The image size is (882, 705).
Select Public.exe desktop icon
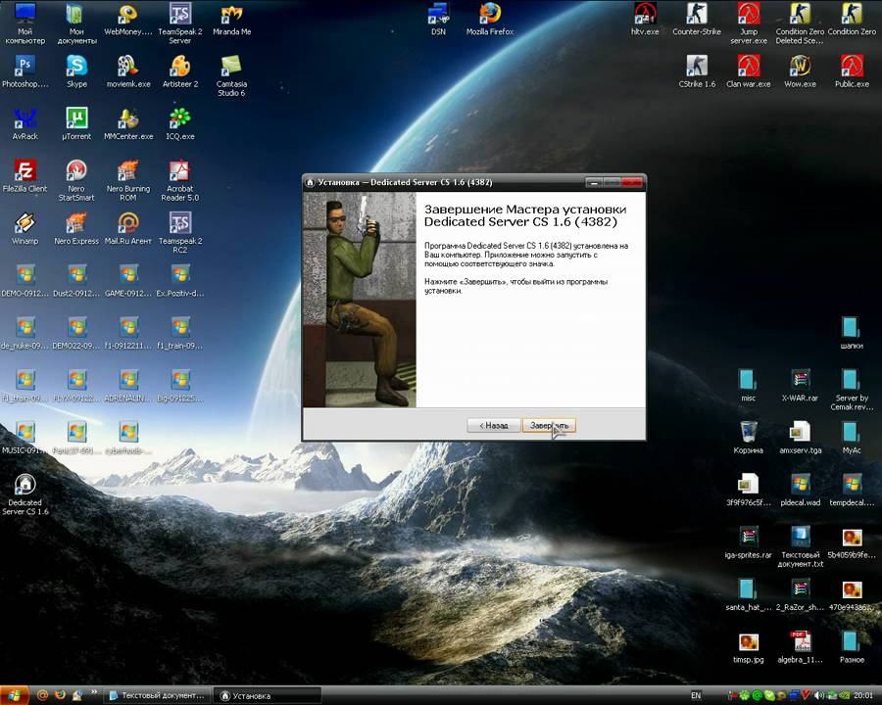[852, 71]
